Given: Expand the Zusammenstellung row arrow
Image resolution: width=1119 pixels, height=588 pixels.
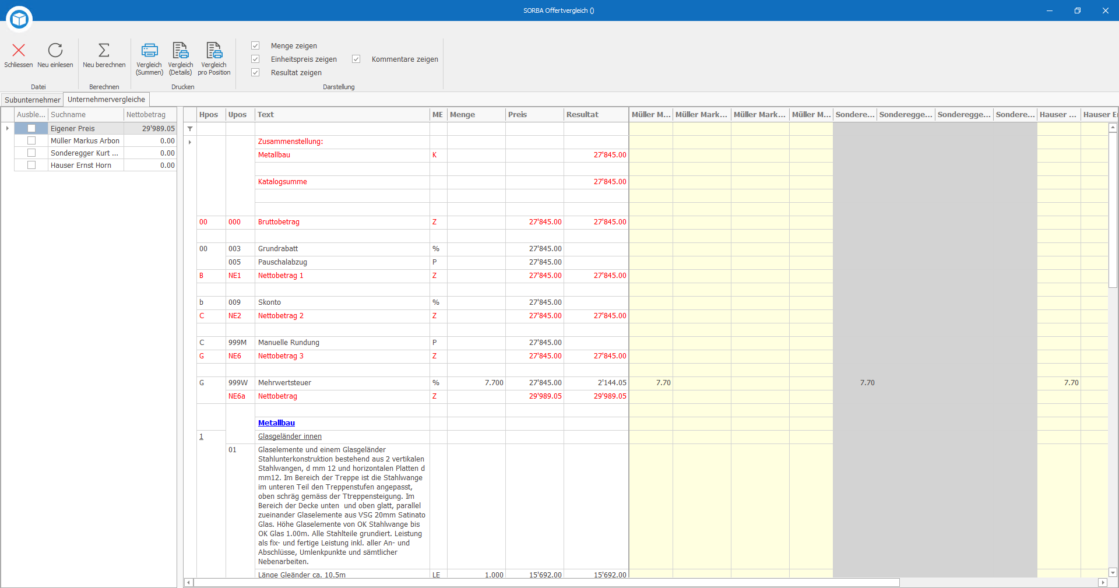Looking at the screenshot, I should (x=190, y=142).
